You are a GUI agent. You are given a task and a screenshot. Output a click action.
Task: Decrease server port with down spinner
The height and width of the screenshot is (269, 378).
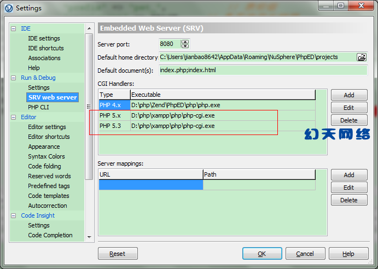pyautogui.click(x=185, y=46)
